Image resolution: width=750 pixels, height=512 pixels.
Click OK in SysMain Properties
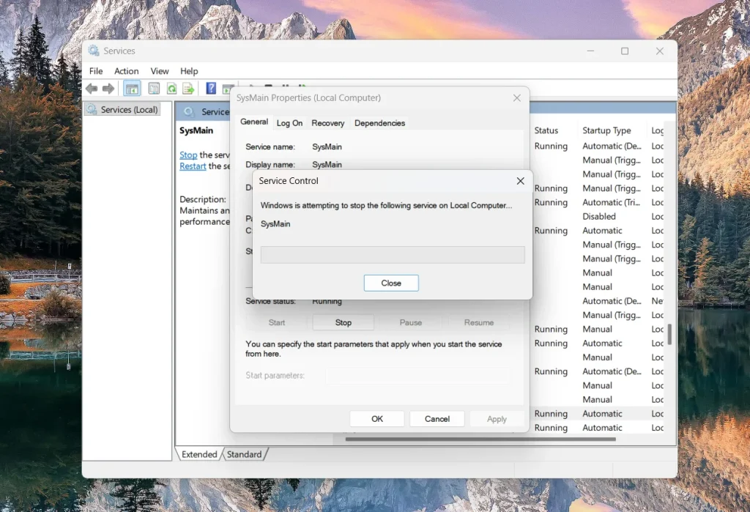(377, 419)
